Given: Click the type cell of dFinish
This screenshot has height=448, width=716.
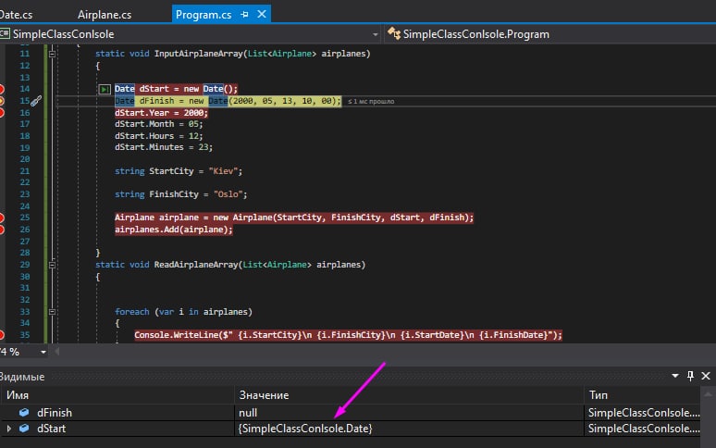Looking at the screenshot, I should point(643,413).
